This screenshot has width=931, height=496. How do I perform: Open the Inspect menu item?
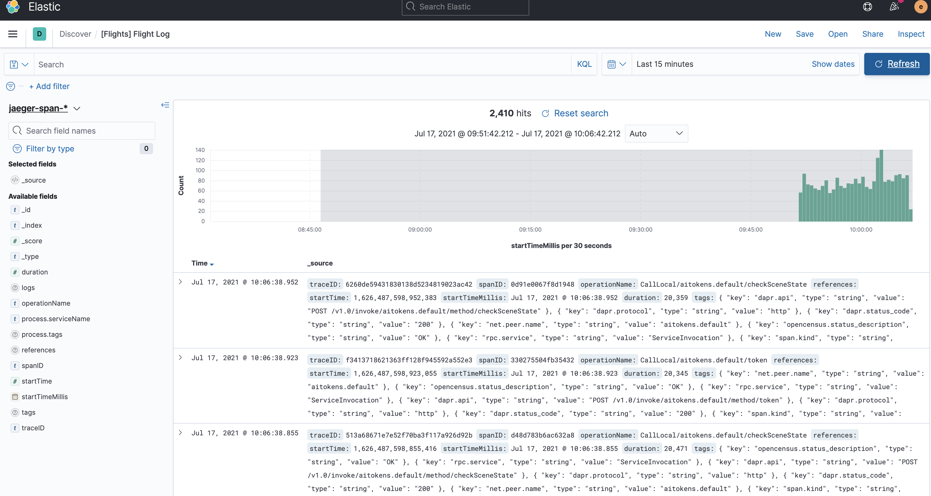[x=911, y=34]
